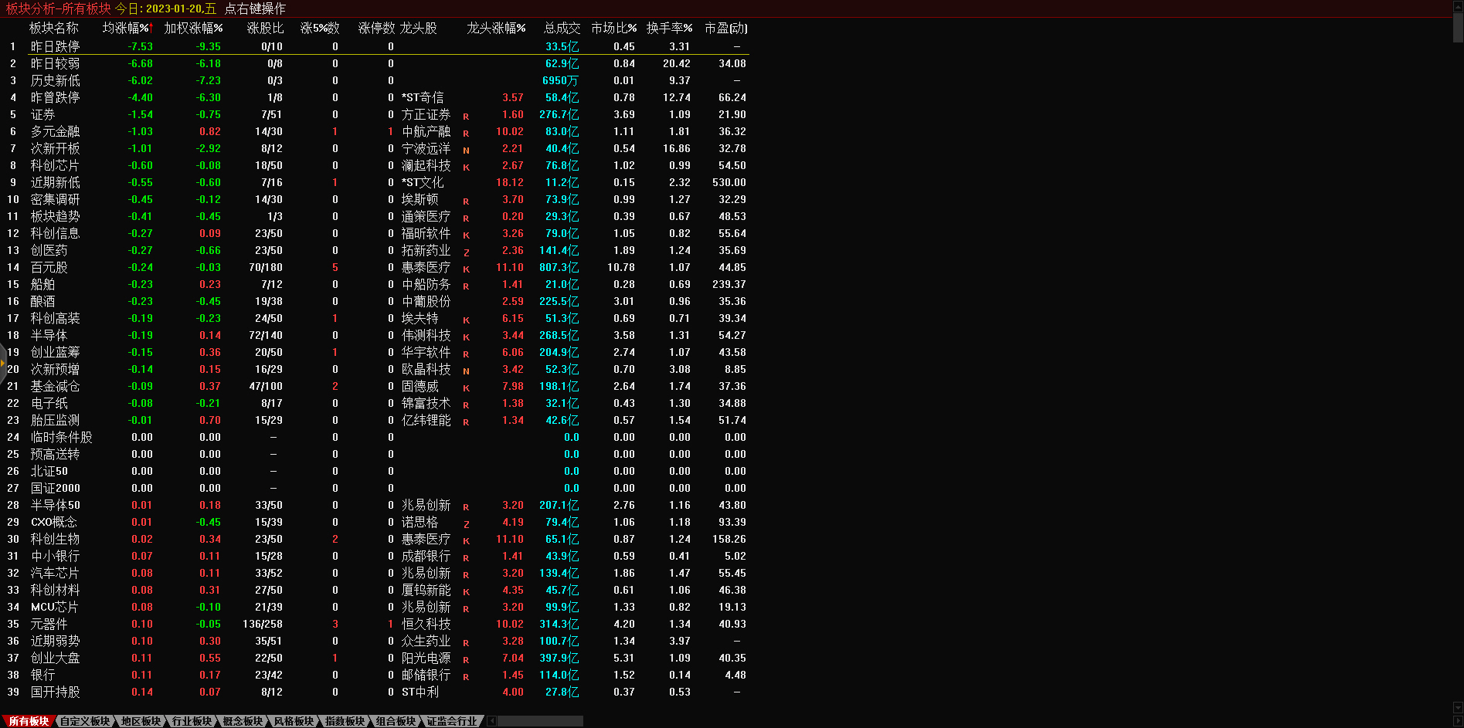Switch to 行业板块 tab

192,721
